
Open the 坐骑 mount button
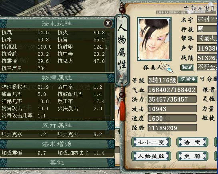point(192,156)
